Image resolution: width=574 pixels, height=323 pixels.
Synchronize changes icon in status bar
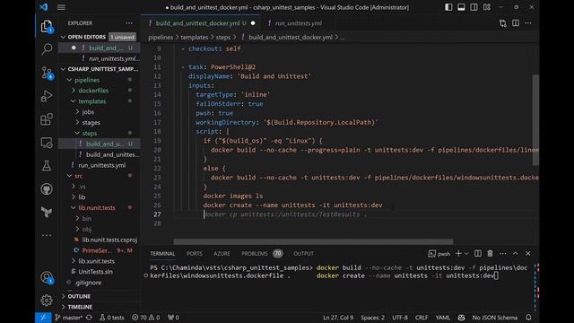(89, 318)
